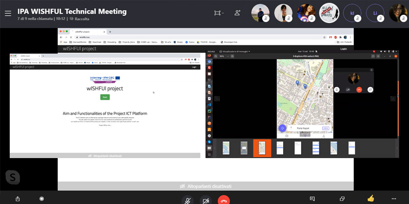Image resolution: width=409 pixels, height=204 pixels.
Task: Stop page loading in outer Chrome
Action: coord(71,37)
